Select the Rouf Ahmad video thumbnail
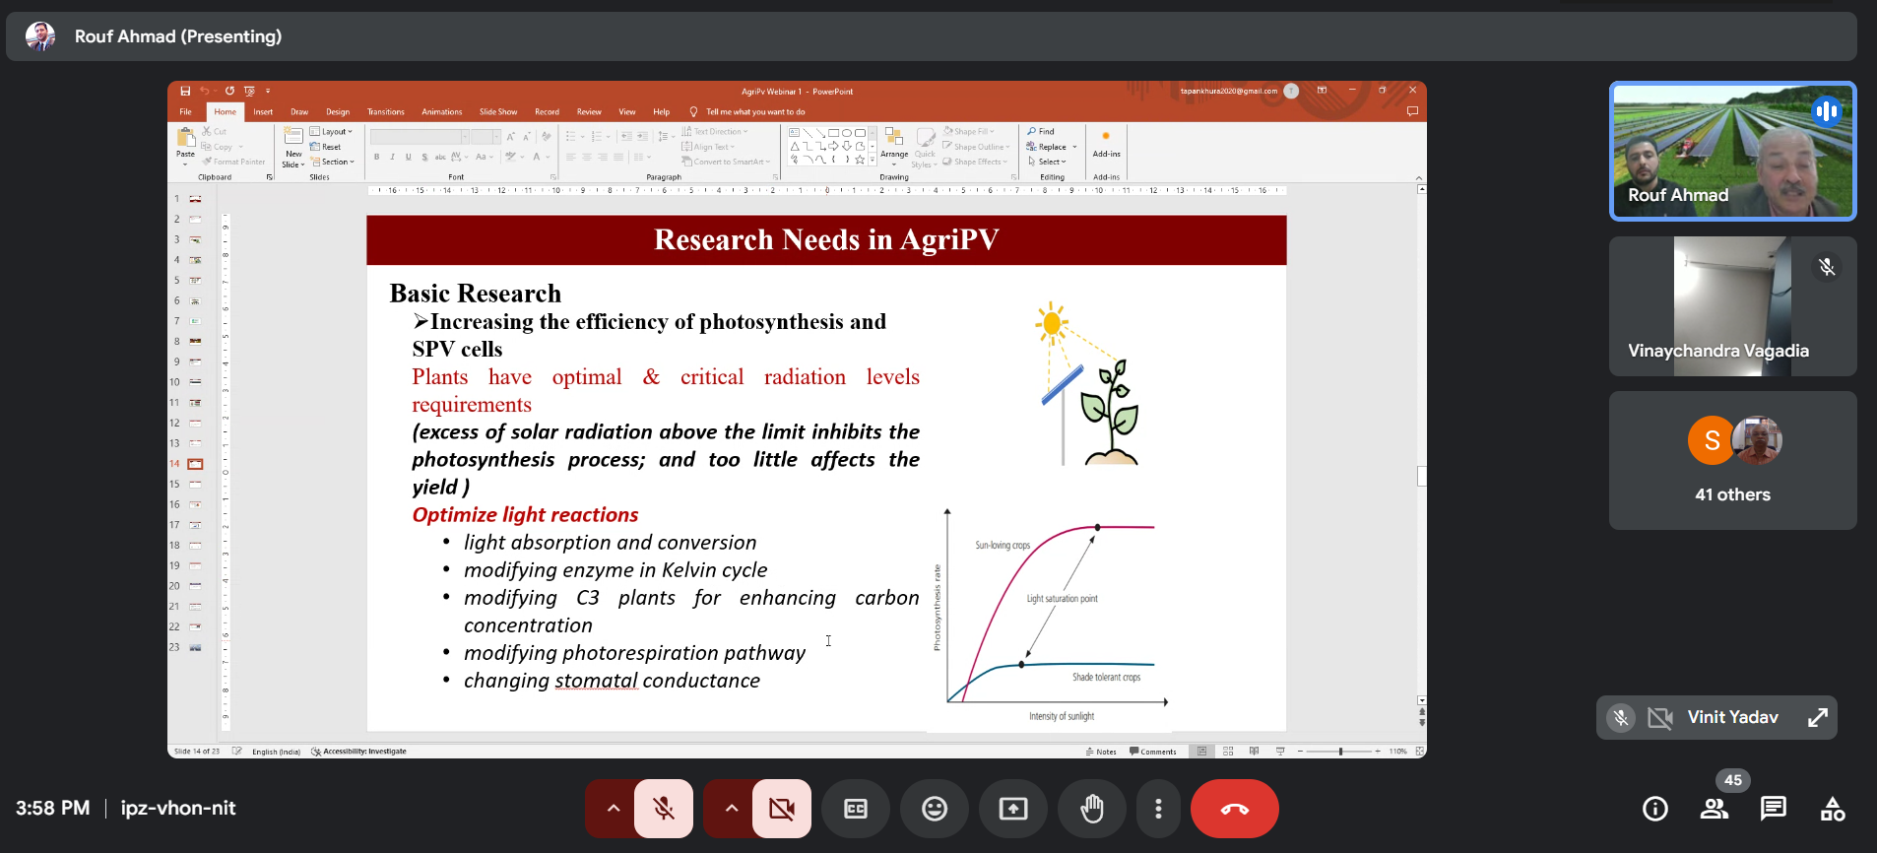 tap(1732, 151)
